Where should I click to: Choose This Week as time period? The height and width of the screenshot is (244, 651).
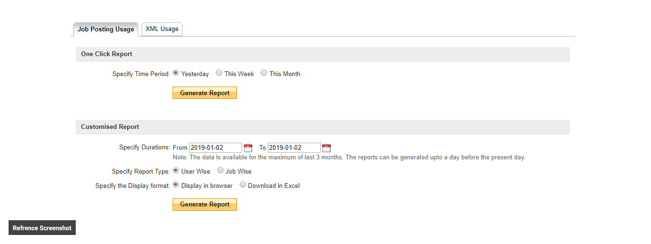pyautogui.click(x=219, y=73)
